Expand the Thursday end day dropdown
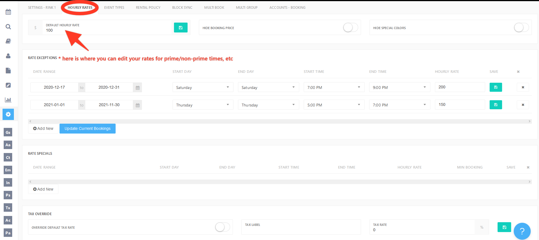The width and height of the screenshot is (539, 240). 268,105
